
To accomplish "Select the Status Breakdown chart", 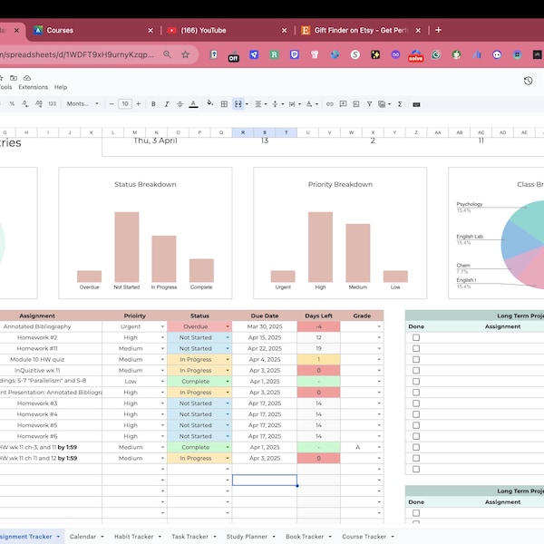I will coord(145,233).
